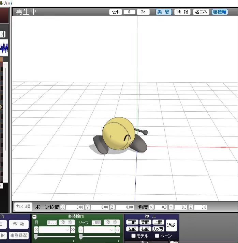Select previous 目 morph with the << arrow
238x243 pixels.
tap(36, 230)
